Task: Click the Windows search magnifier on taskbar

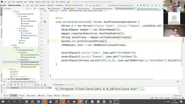Action: point(9,101)
